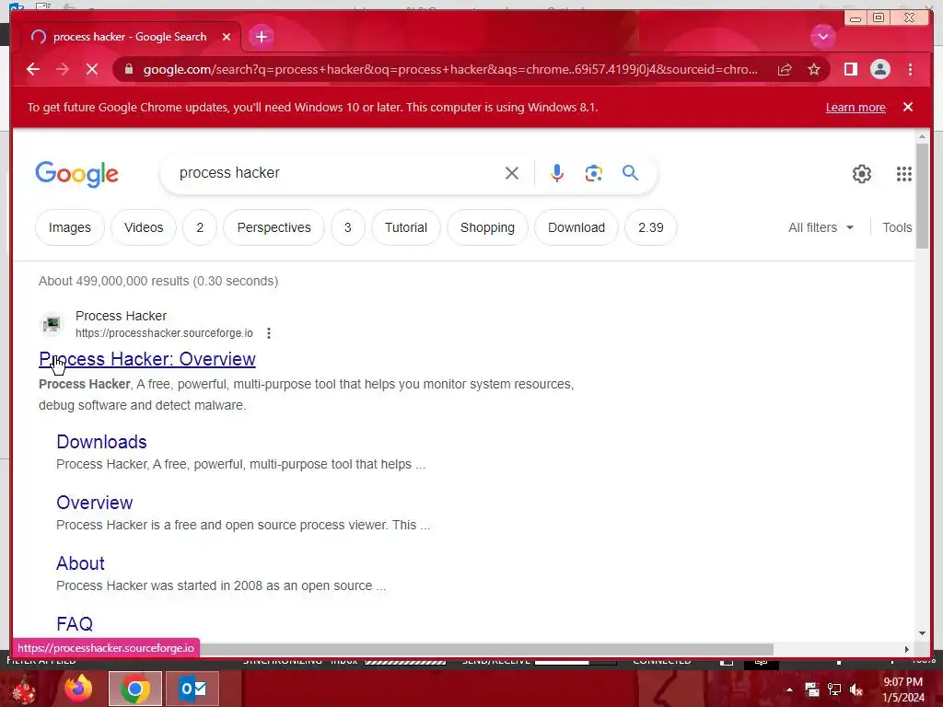Viewport: 943px width, 707px height.
Task: Click the scroll down arrow
Action: [922, 633]
